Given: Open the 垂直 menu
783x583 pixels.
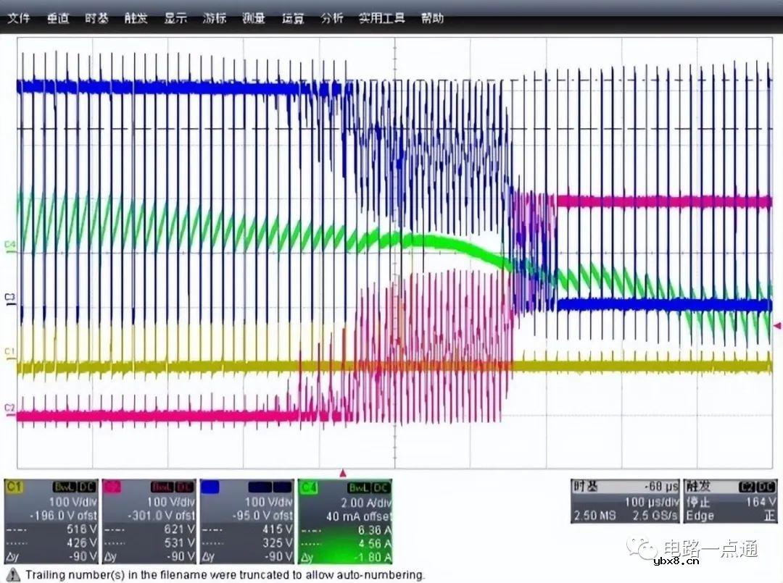Looking at the screenshot, I should pos(58,19).
